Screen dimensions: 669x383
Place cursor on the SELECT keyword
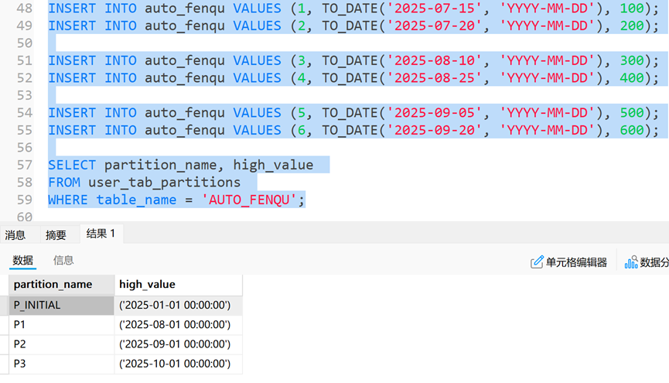coord(72,165)
